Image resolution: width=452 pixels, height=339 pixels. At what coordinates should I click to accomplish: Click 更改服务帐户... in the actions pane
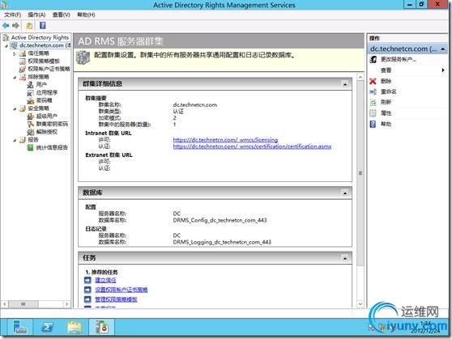(399, 59)
